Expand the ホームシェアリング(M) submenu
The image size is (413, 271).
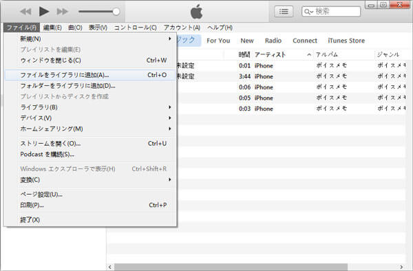pyautogui.click(x=90, y=129)
